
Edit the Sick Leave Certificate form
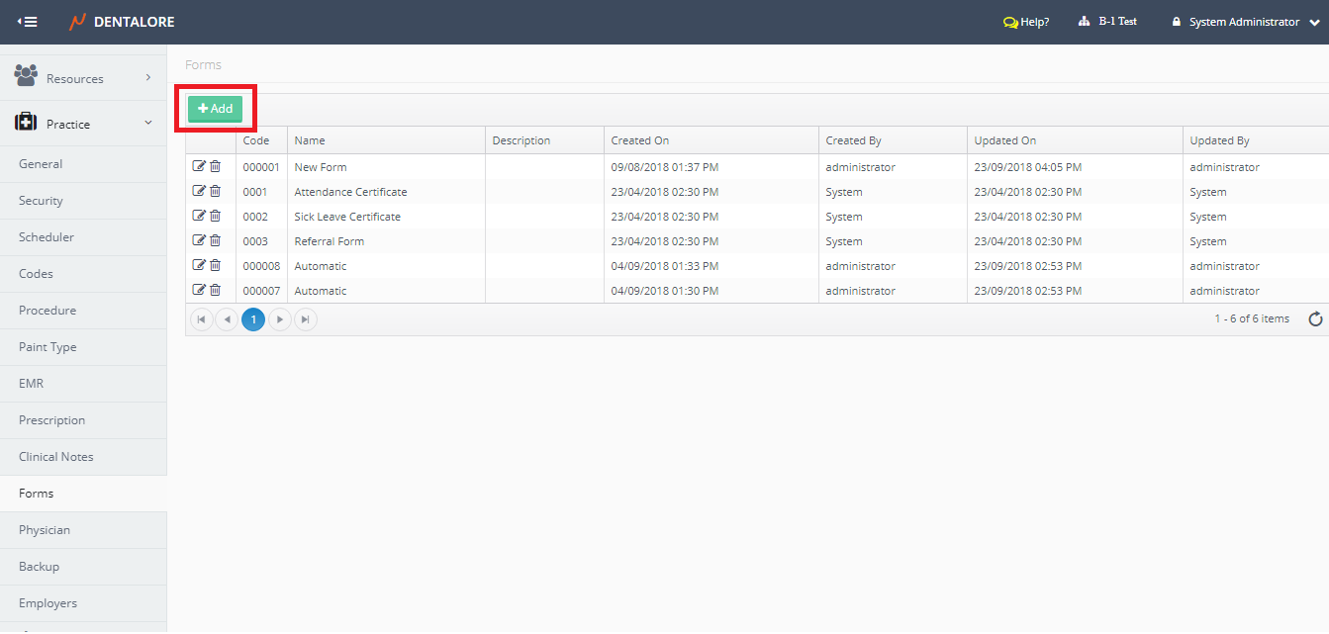click(199, 216)
